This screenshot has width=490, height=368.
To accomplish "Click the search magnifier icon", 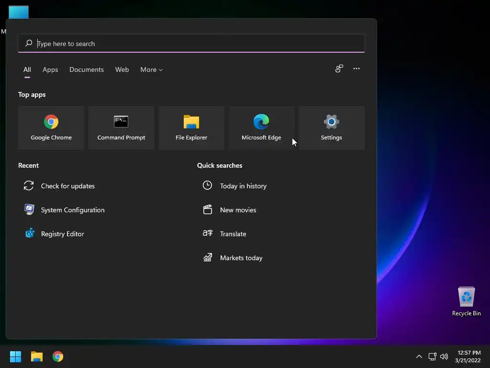I will coord(29,43).
